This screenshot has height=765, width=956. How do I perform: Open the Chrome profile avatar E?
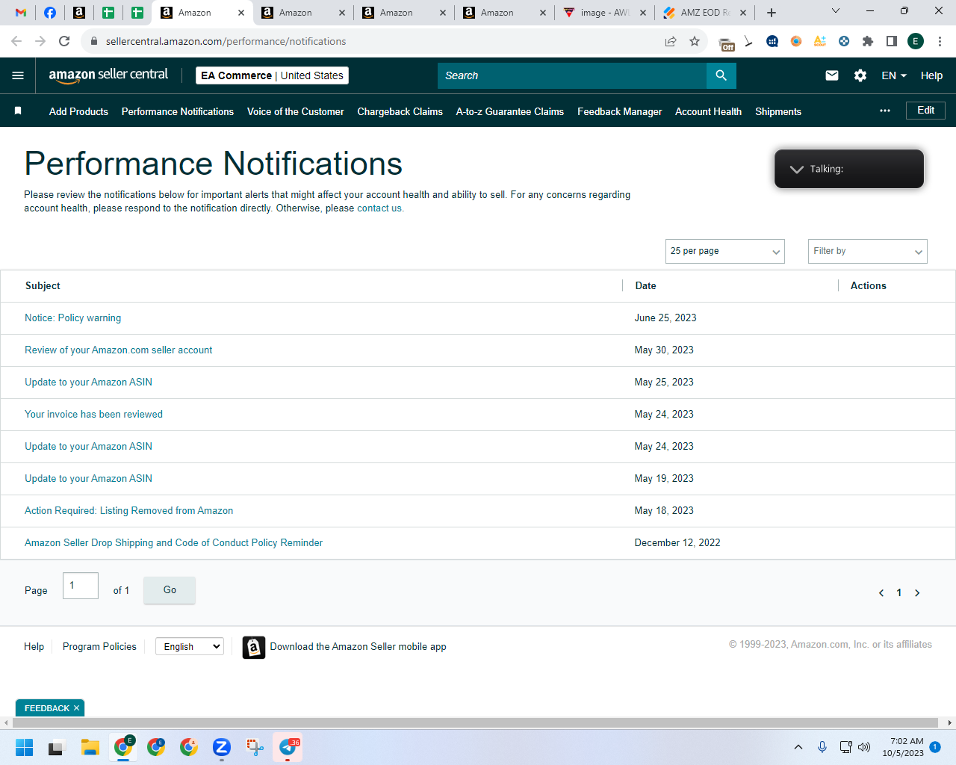916,41
